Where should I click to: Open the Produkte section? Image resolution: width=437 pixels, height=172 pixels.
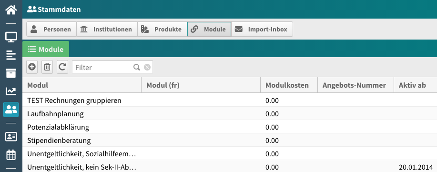(x=162, y=29)
